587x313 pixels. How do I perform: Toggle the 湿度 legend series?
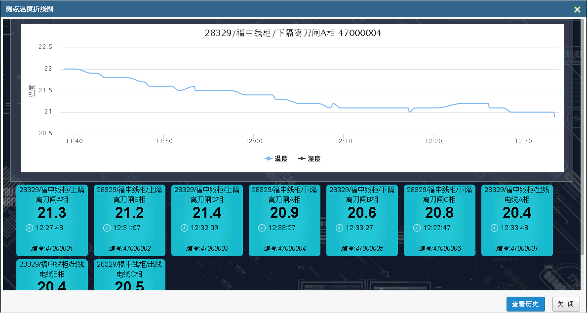pos(309,159)
